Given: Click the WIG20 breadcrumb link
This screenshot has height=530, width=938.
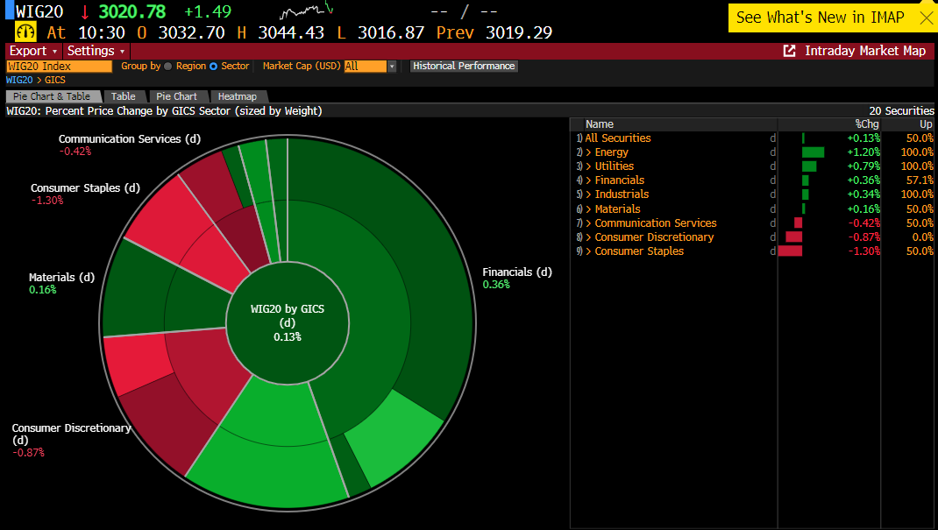Looking at the screenshot, I should (x=19, y=81).
